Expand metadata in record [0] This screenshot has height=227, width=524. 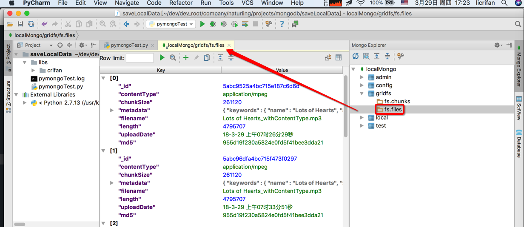point(112,111)
